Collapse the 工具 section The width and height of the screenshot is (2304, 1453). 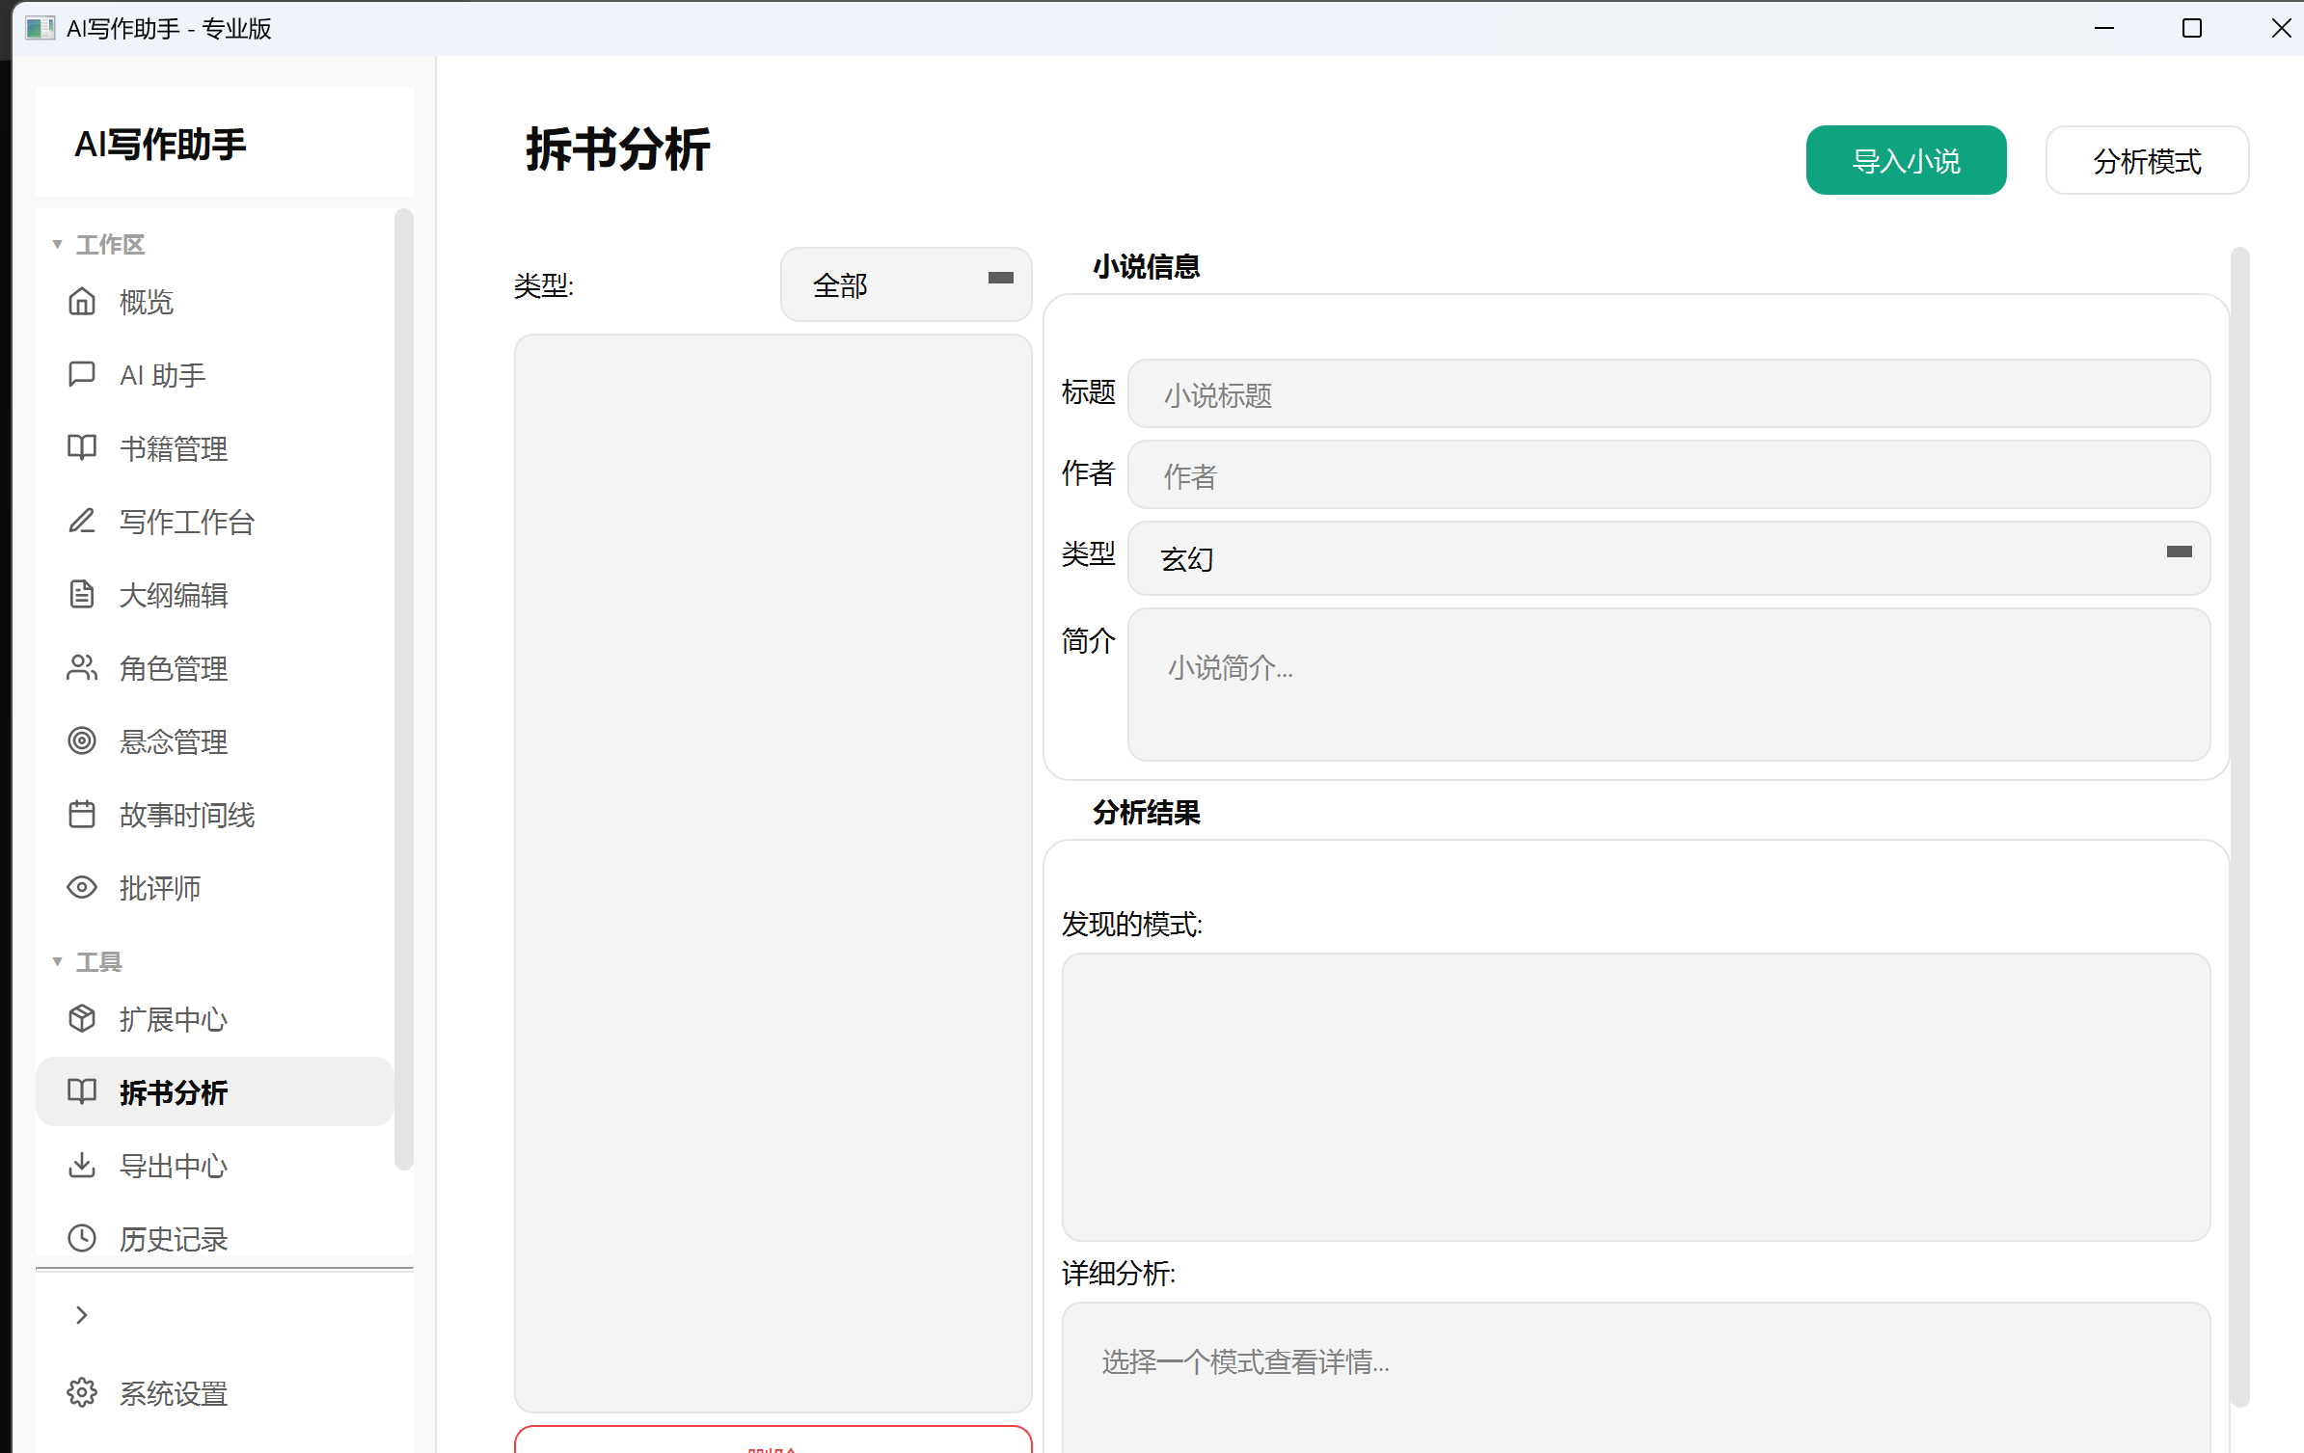point(58,961)
